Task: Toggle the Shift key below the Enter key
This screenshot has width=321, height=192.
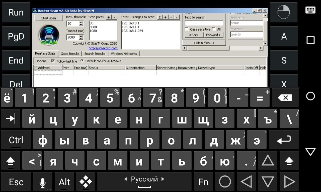Action: (289, 161)
